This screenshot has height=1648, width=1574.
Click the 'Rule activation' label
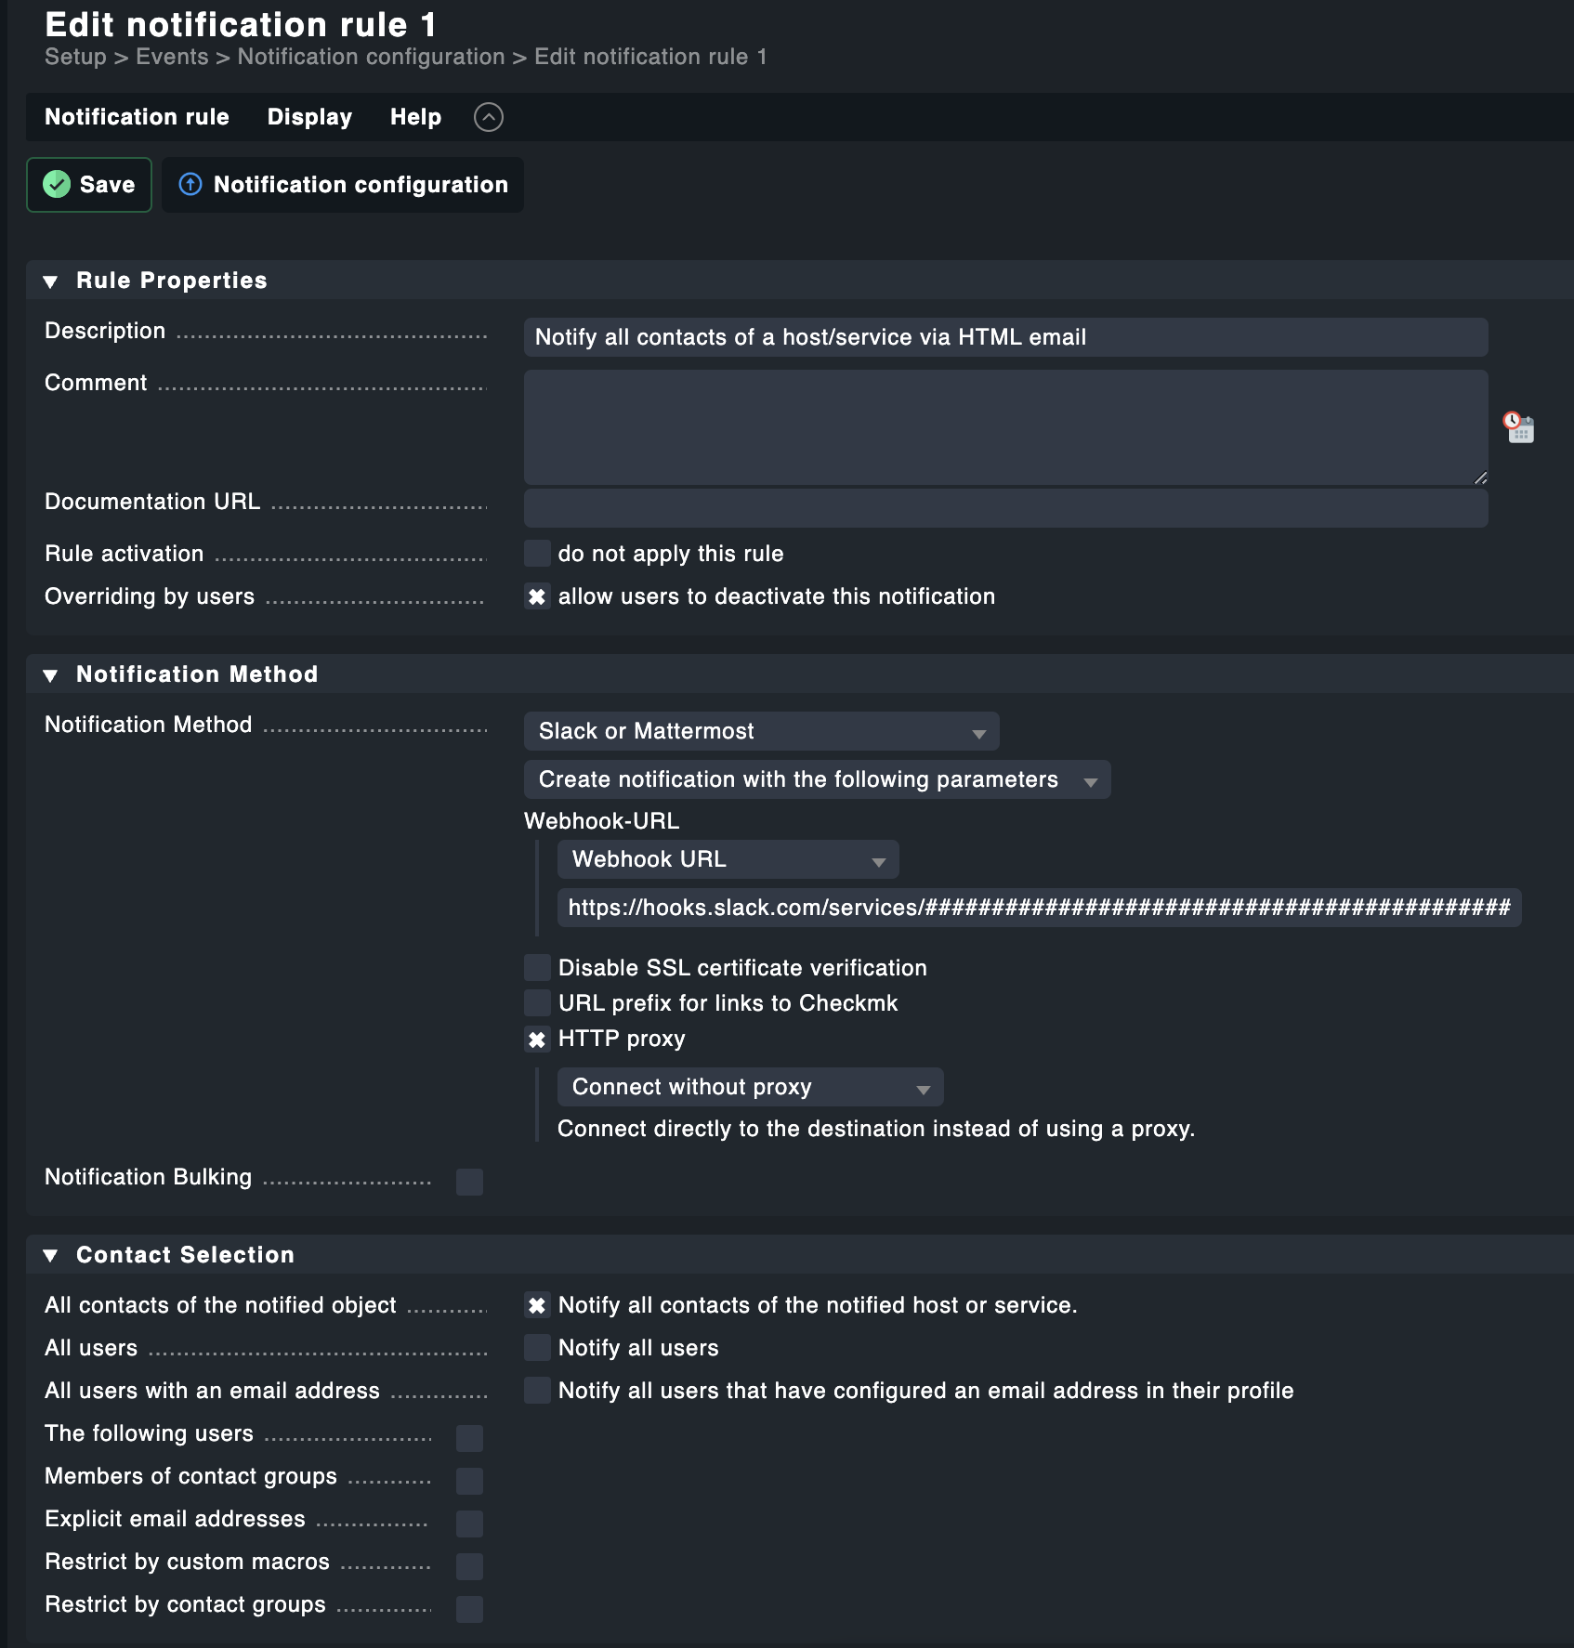click(x=124, y=554)
